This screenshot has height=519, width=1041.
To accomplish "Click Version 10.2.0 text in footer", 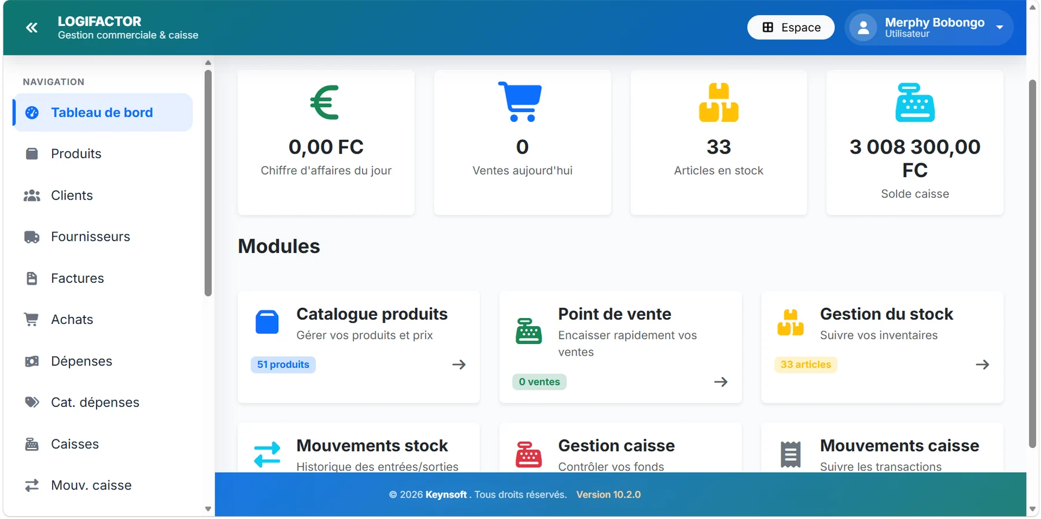I will pos(608,495).
